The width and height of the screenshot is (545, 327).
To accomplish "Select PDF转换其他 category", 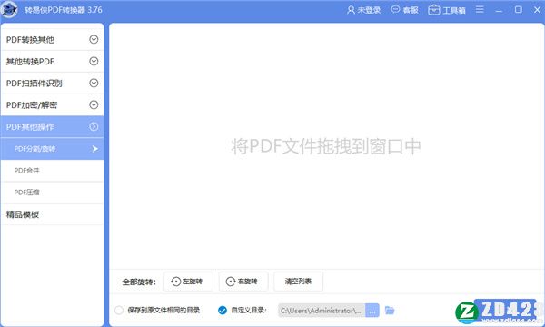I will click(52, 40).
